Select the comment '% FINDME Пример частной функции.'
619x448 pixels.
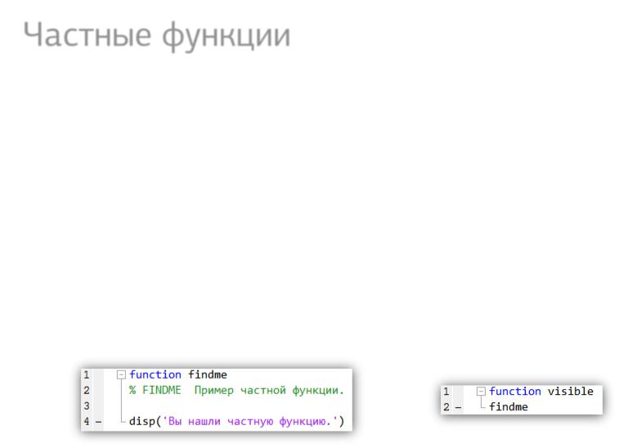236,391
